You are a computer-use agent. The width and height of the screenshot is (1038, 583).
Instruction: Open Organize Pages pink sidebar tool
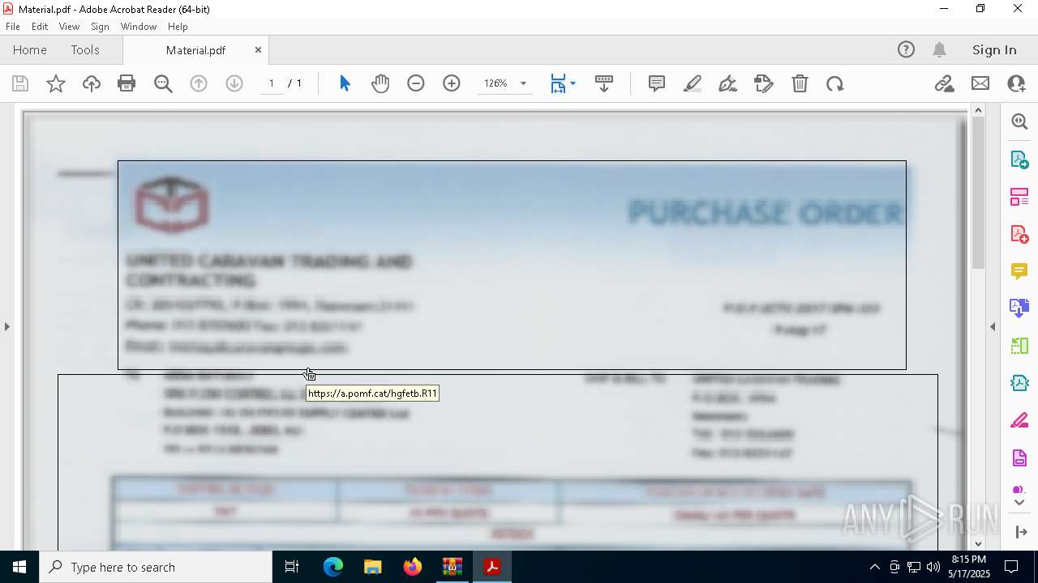(1019, 196)
